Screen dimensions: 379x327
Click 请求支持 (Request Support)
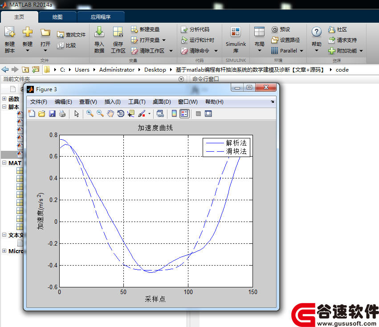(x=342, y=40)
